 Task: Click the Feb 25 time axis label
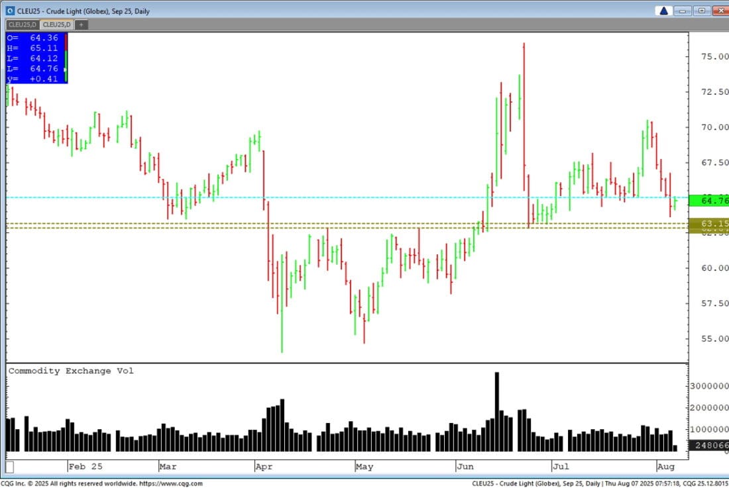coord(85,466)
